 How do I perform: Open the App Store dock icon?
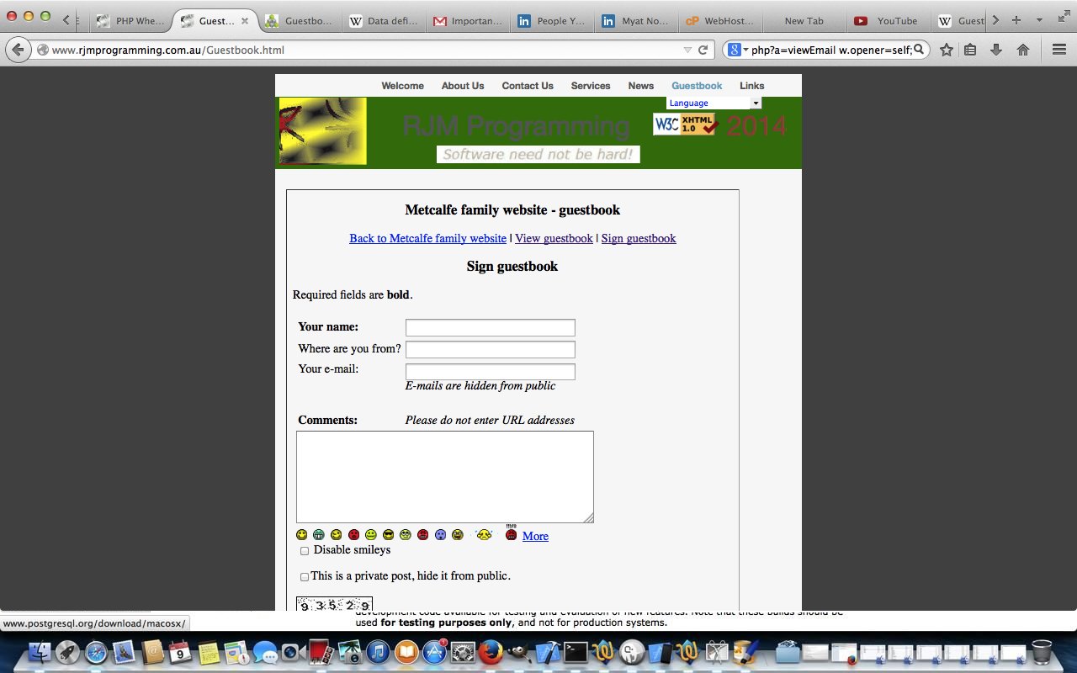pyautogui.click(x=434, y=652)
